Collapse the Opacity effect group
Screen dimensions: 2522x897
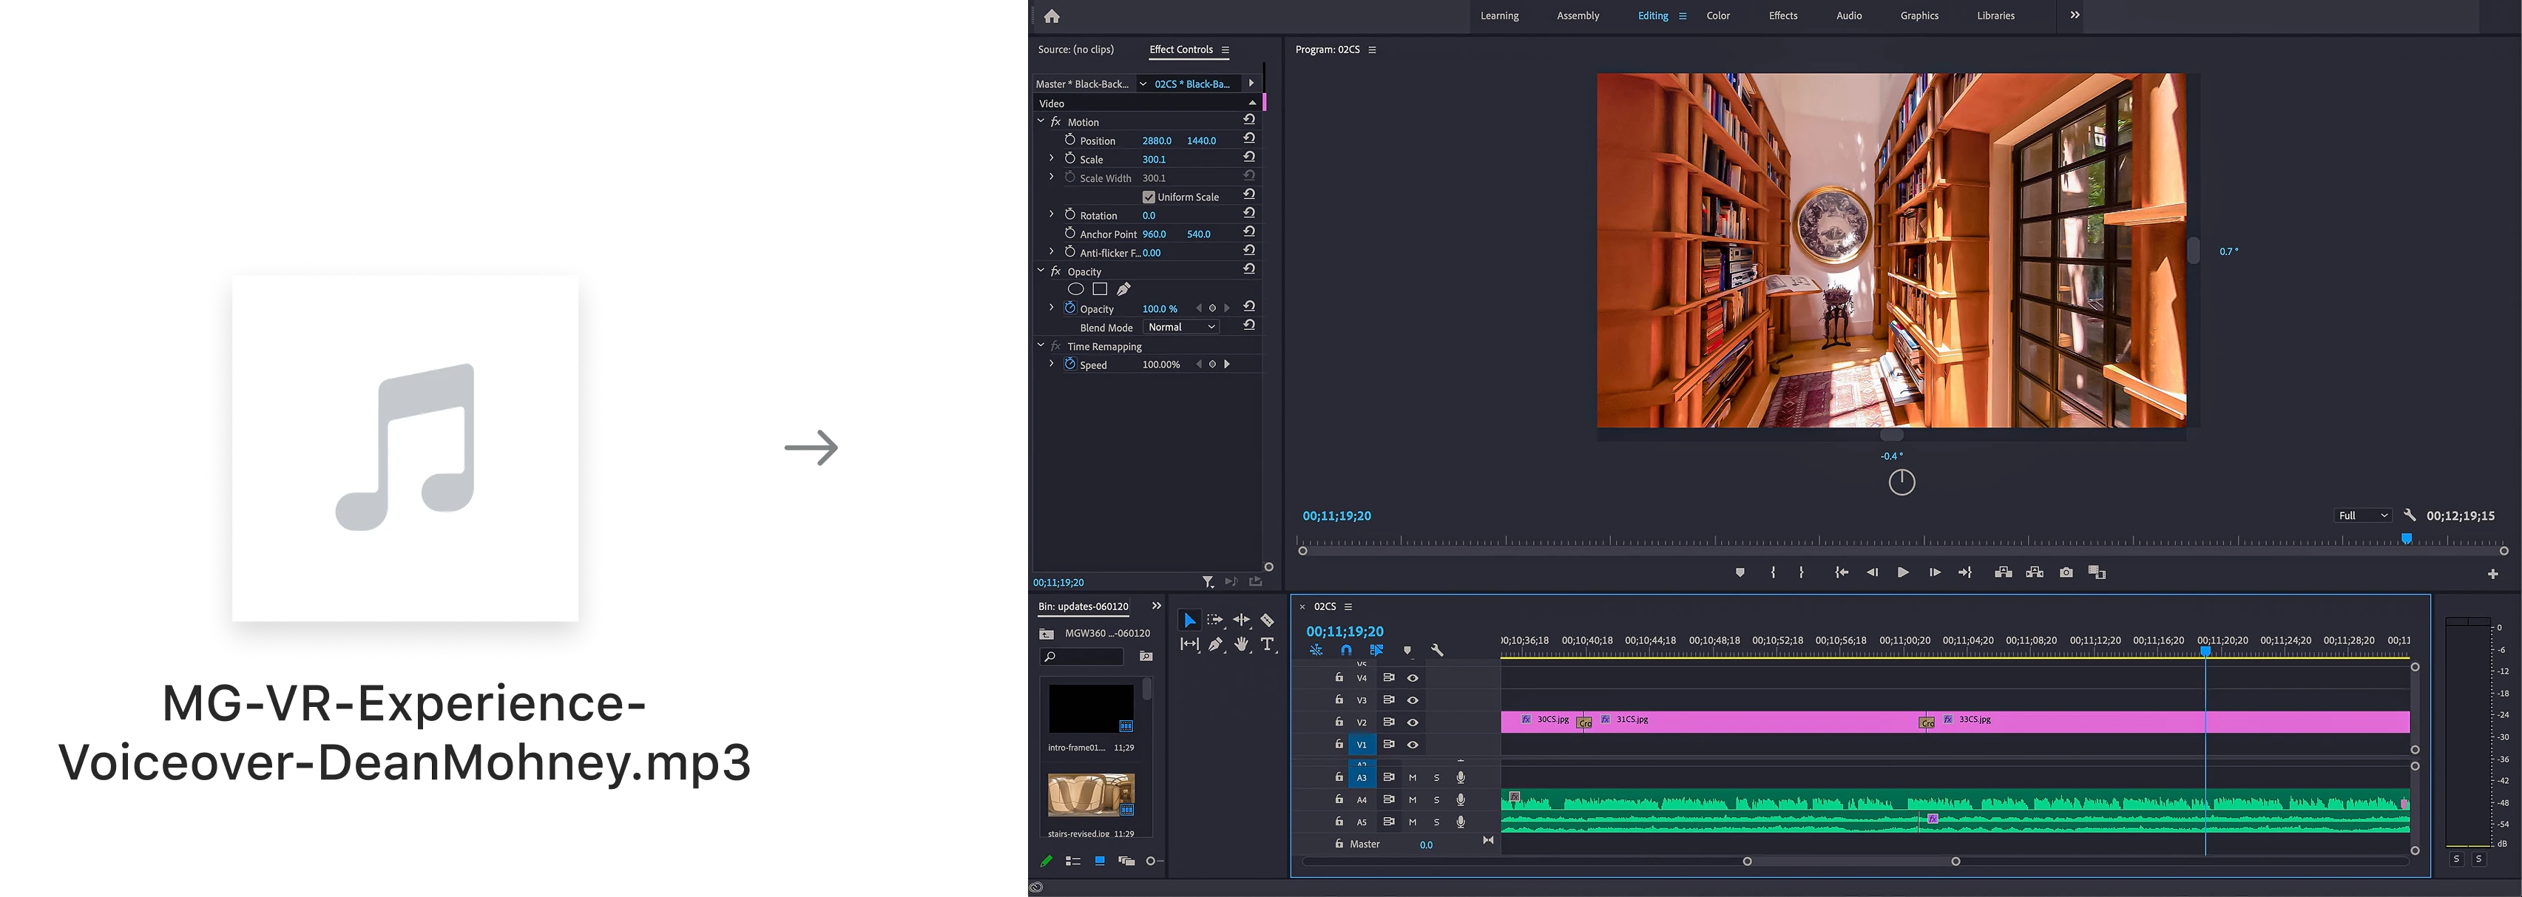(x=1041, y=270)
